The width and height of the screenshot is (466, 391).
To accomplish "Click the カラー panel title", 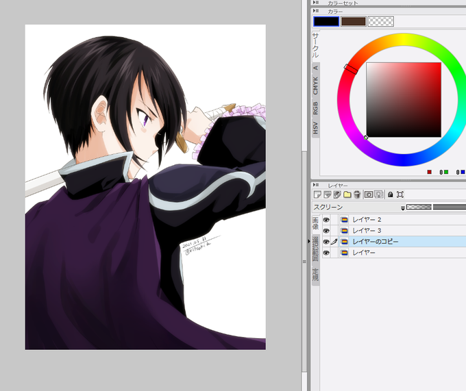I will pos(335,11).
